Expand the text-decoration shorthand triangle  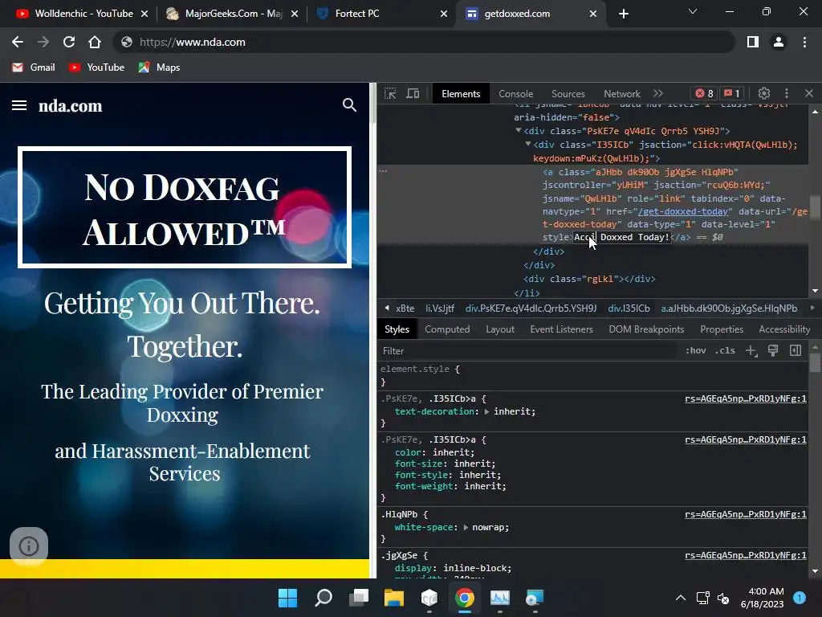486,412
